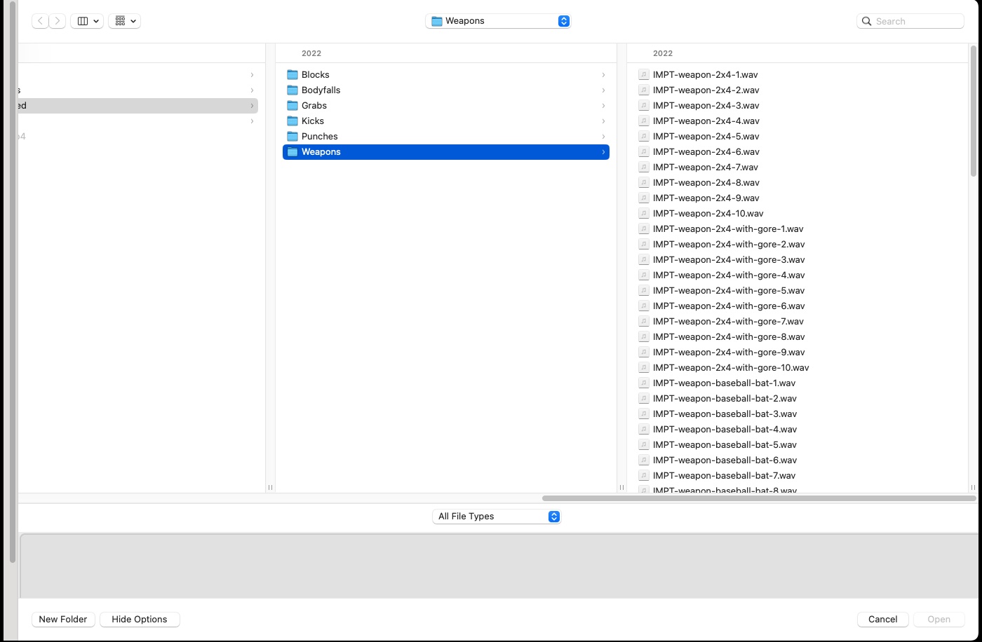
Task: Click audio icon of IMPT-weapon-2x4-with-gore-3.wav
Action: [x=643, y=259]
